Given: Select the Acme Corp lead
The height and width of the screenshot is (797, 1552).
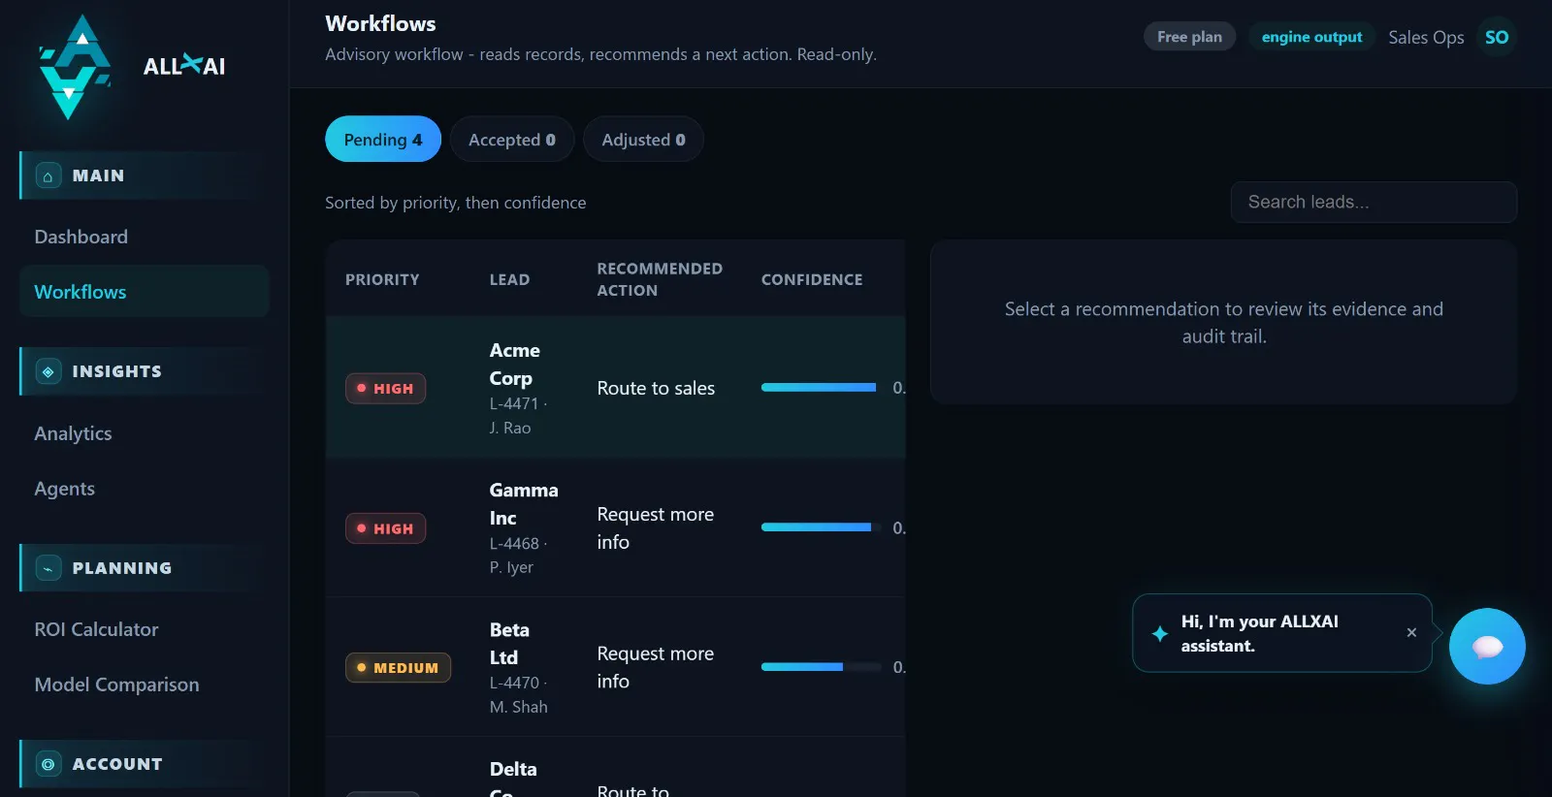Looking at the screenshot, I should (615, 388).
